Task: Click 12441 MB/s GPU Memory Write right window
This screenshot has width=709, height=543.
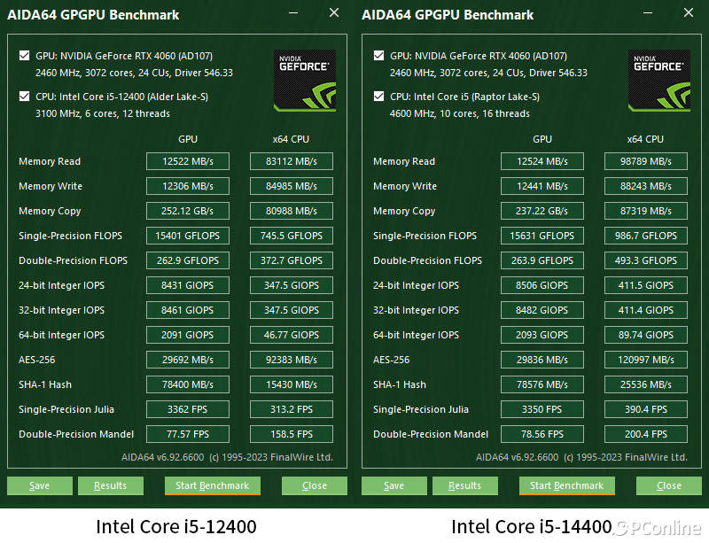Action: [x=542, y=186]
